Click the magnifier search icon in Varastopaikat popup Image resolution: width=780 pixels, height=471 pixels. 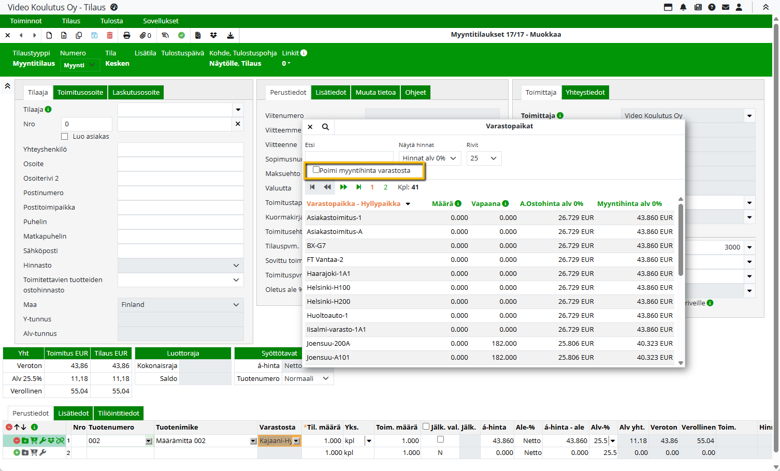(325, 127)
